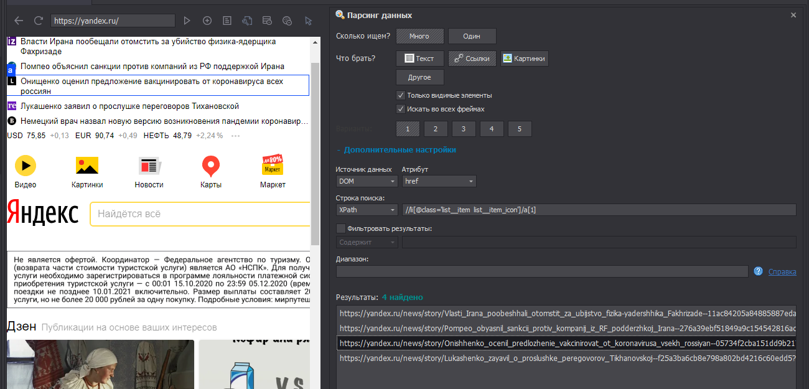Click the browser URL address field
This screenshot has height=389, width=809.
coord(113,21)
